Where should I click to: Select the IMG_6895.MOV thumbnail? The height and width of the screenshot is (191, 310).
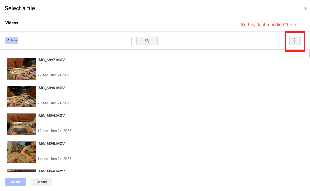(x=21, y=152)
